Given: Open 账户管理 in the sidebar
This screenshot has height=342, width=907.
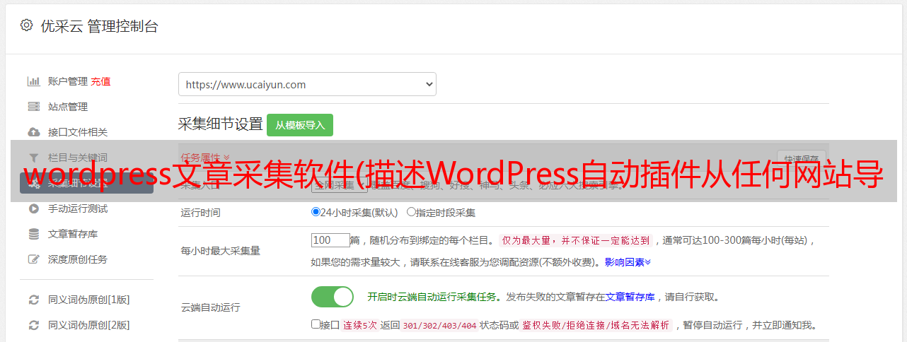Looking at the screenshot, I should point(68,81).
